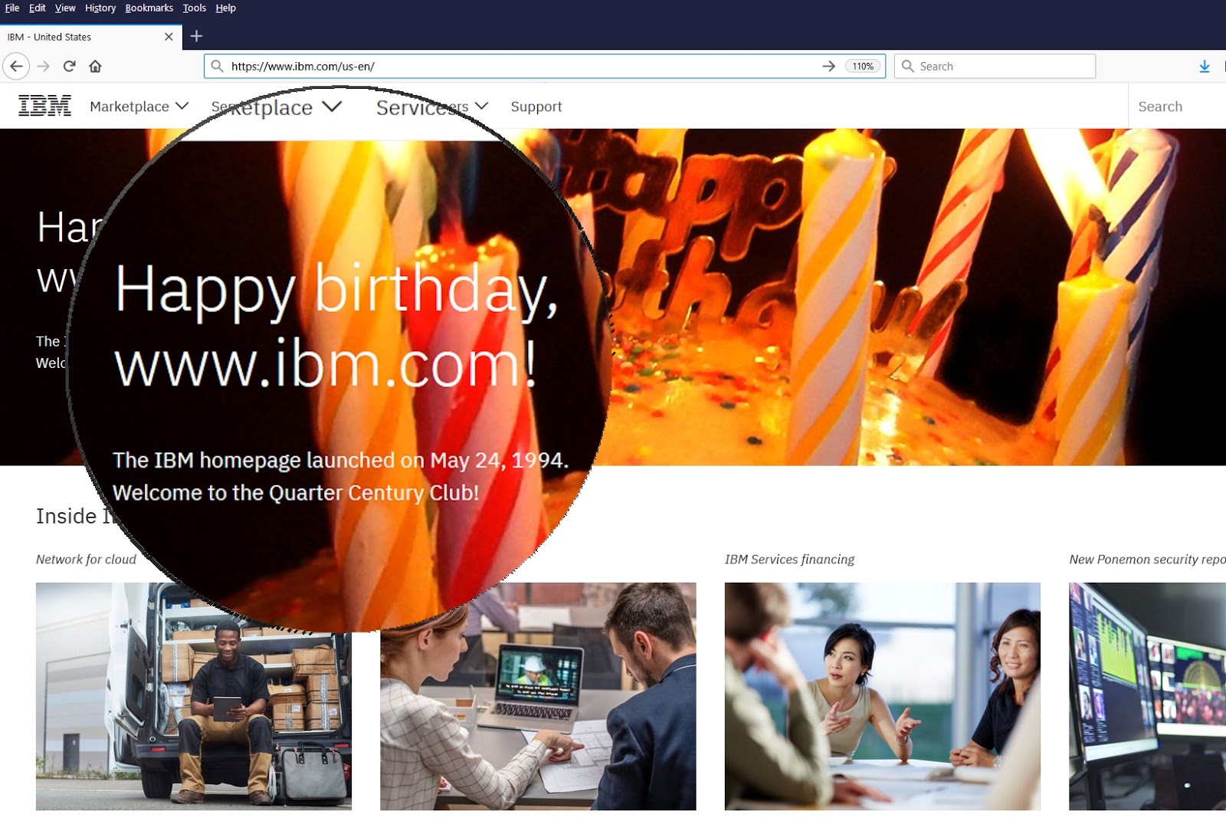The width and height of the screenshot is (1226, 818).
Task: Open the History menu
Action: point(100,8)
